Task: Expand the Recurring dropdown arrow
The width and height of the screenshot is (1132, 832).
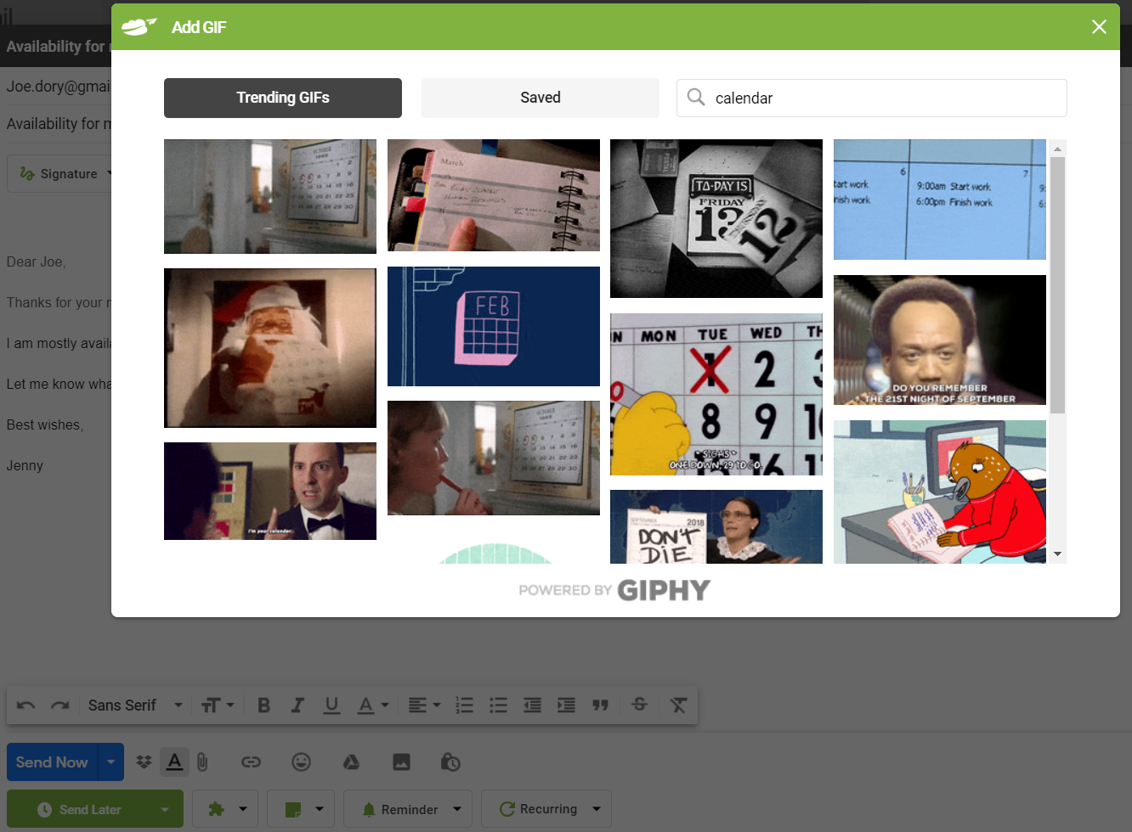Action: click(x=597, y=810)
